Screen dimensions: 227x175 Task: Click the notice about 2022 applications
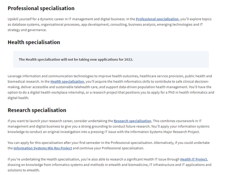(x=111, y=59)
